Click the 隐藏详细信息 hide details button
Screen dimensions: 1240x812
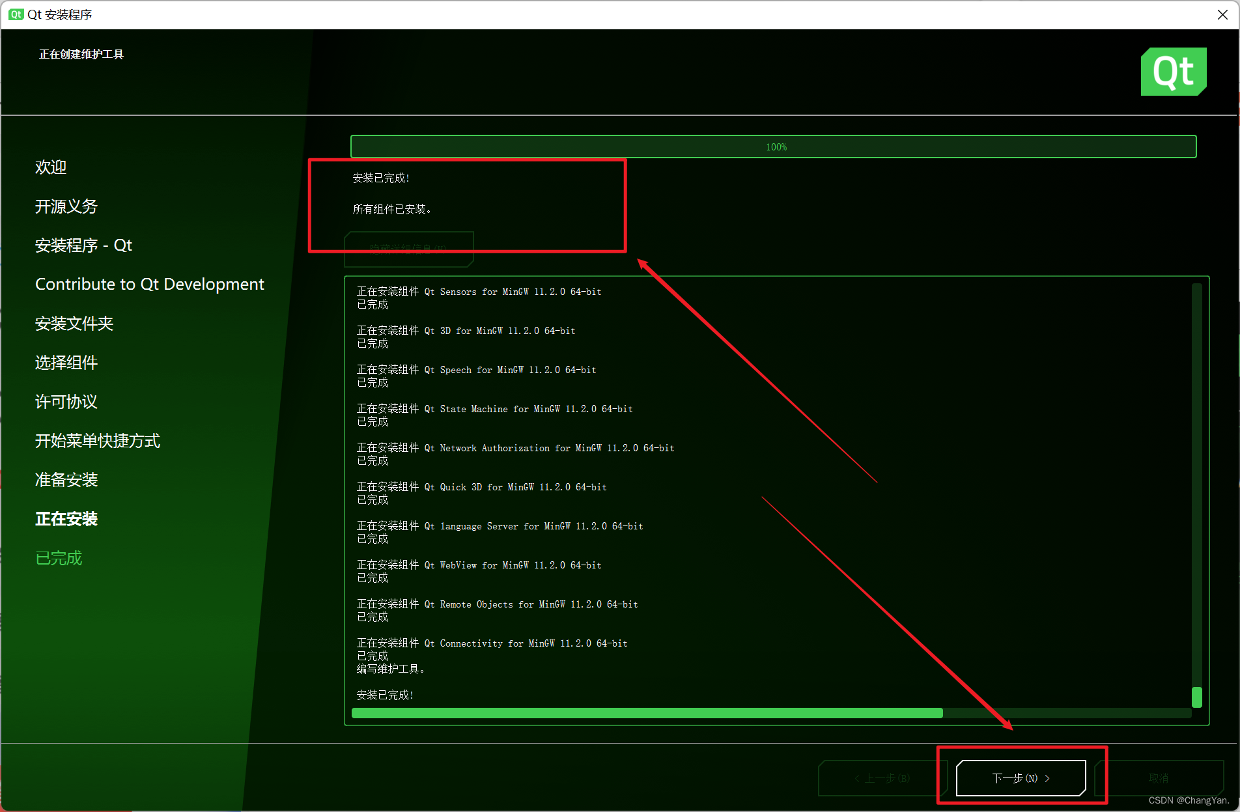tap(408, 249)
